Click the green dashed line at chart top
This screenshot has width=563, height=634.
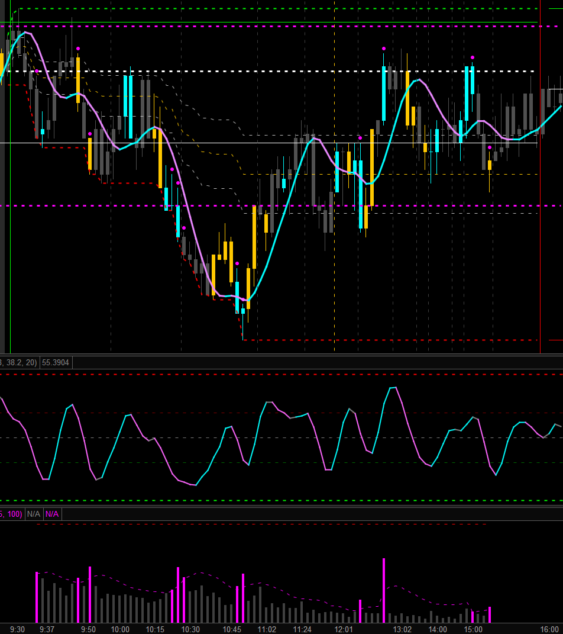pos(296,9)
